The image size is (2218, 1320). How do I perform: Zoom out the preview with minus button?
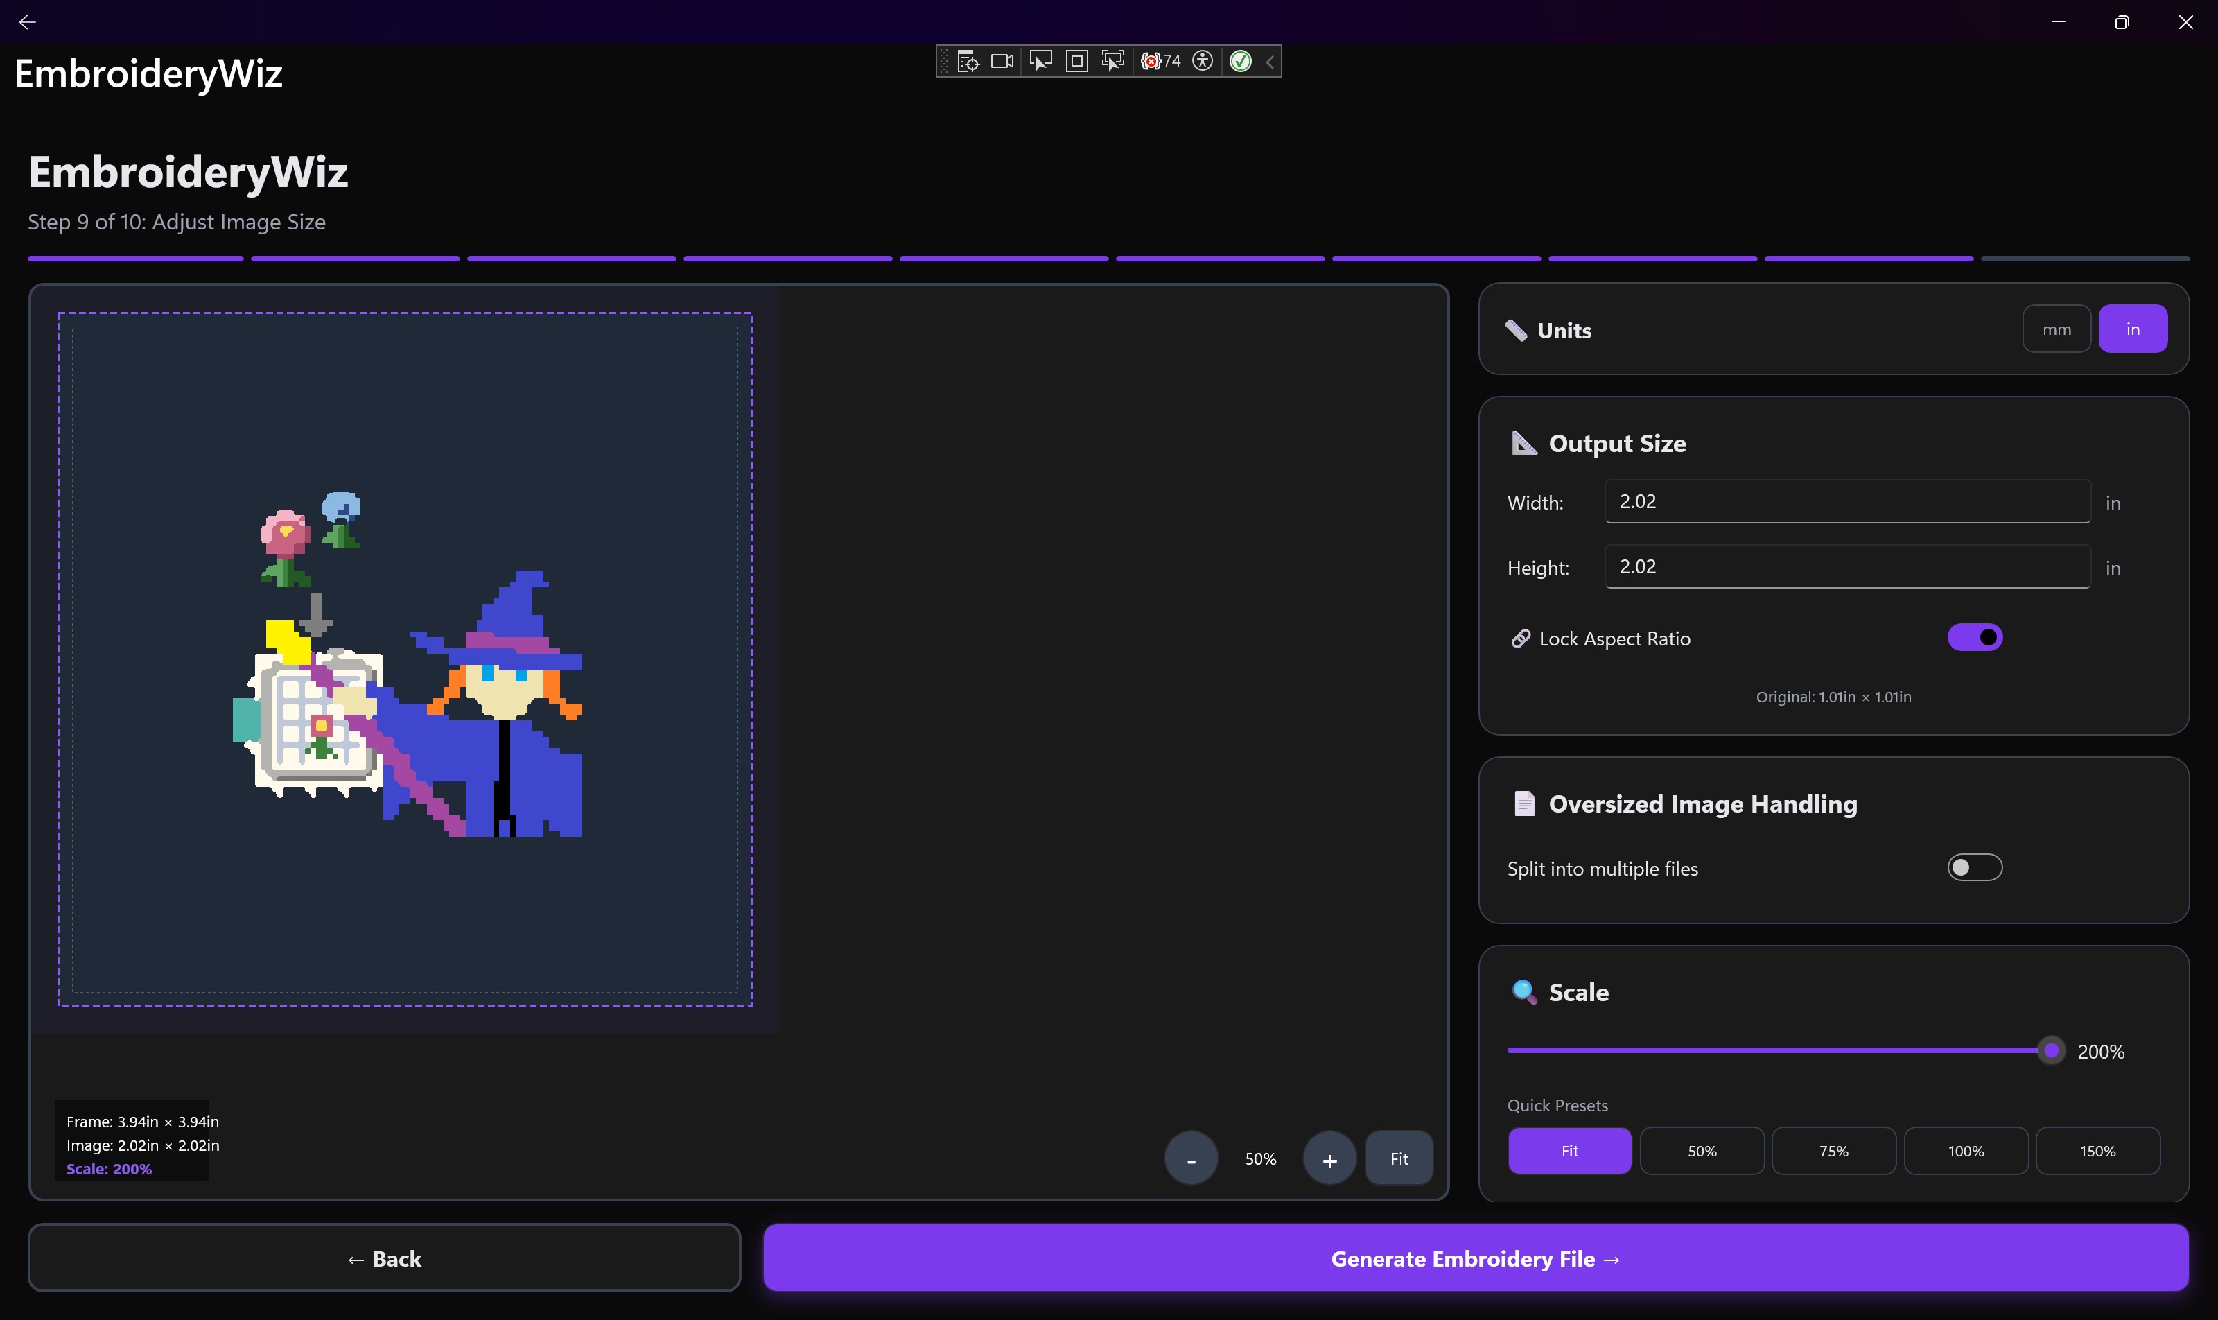tap(1191, 1158)
